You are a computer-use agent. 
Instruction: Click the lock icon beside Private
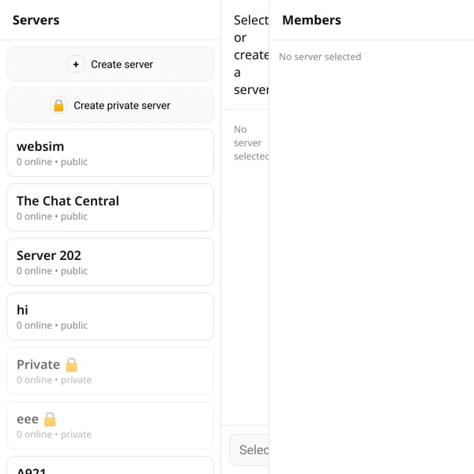coord(72,364)
